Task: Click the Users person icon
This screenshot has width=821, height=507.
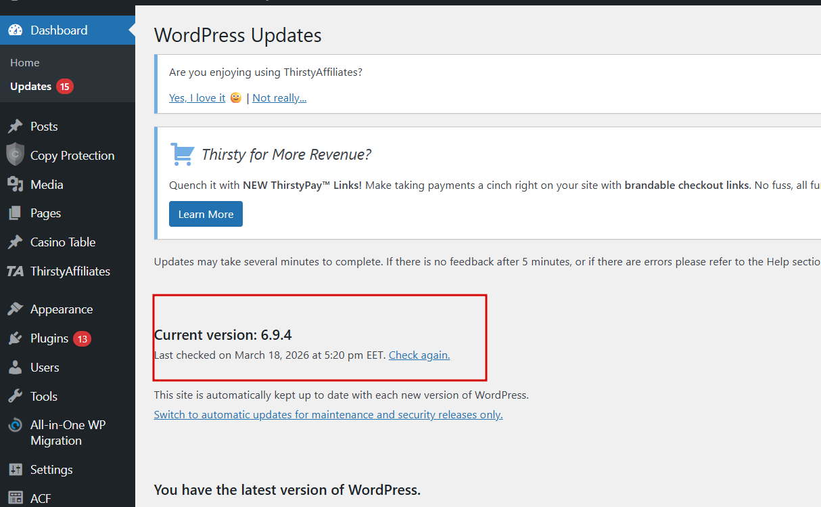Action: [x=15, y=368]
